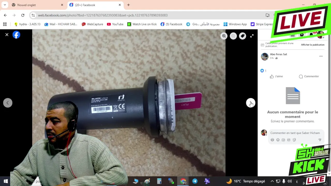Open the emoji picker in comment

point(278,140)
